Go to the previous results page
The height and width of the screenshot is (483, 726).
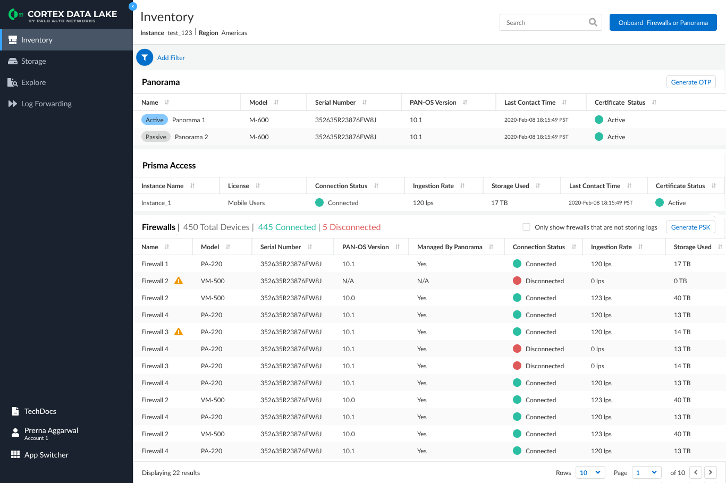point(696,472)
